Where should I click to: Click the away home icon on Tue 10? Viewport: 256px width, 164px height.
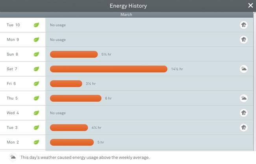[244, 25]
